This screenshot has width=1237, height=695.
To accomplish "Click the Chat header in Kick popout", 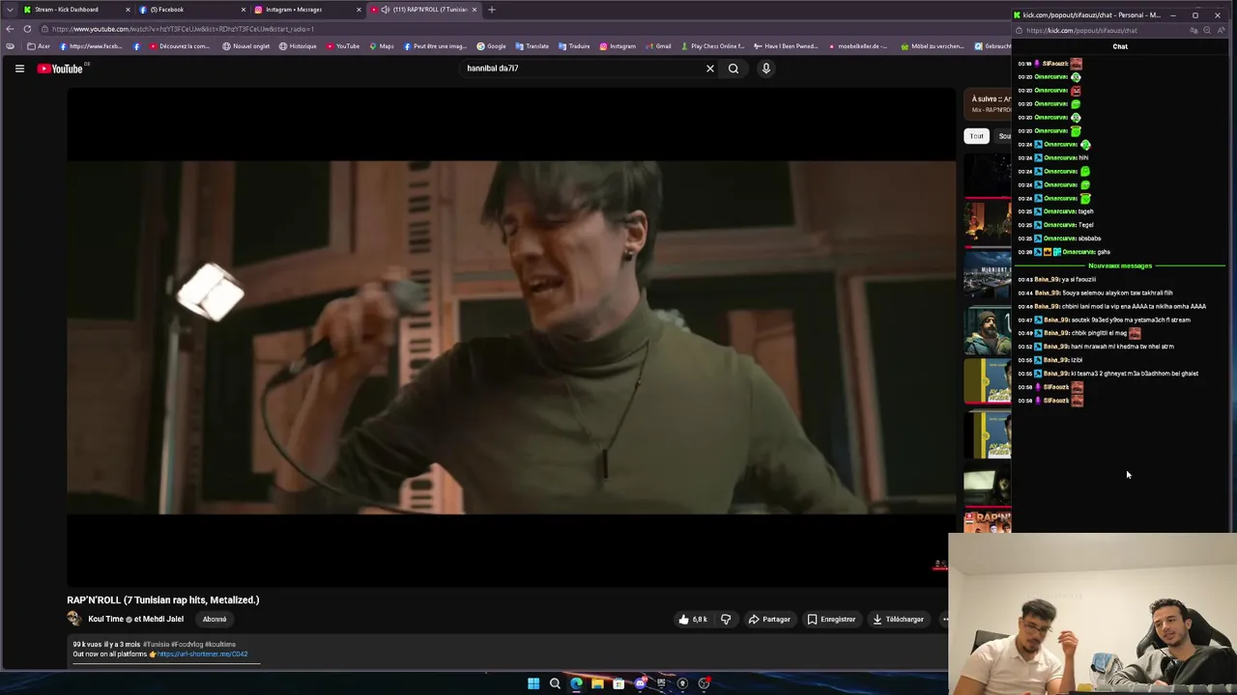I will (x=1120, y=46).
